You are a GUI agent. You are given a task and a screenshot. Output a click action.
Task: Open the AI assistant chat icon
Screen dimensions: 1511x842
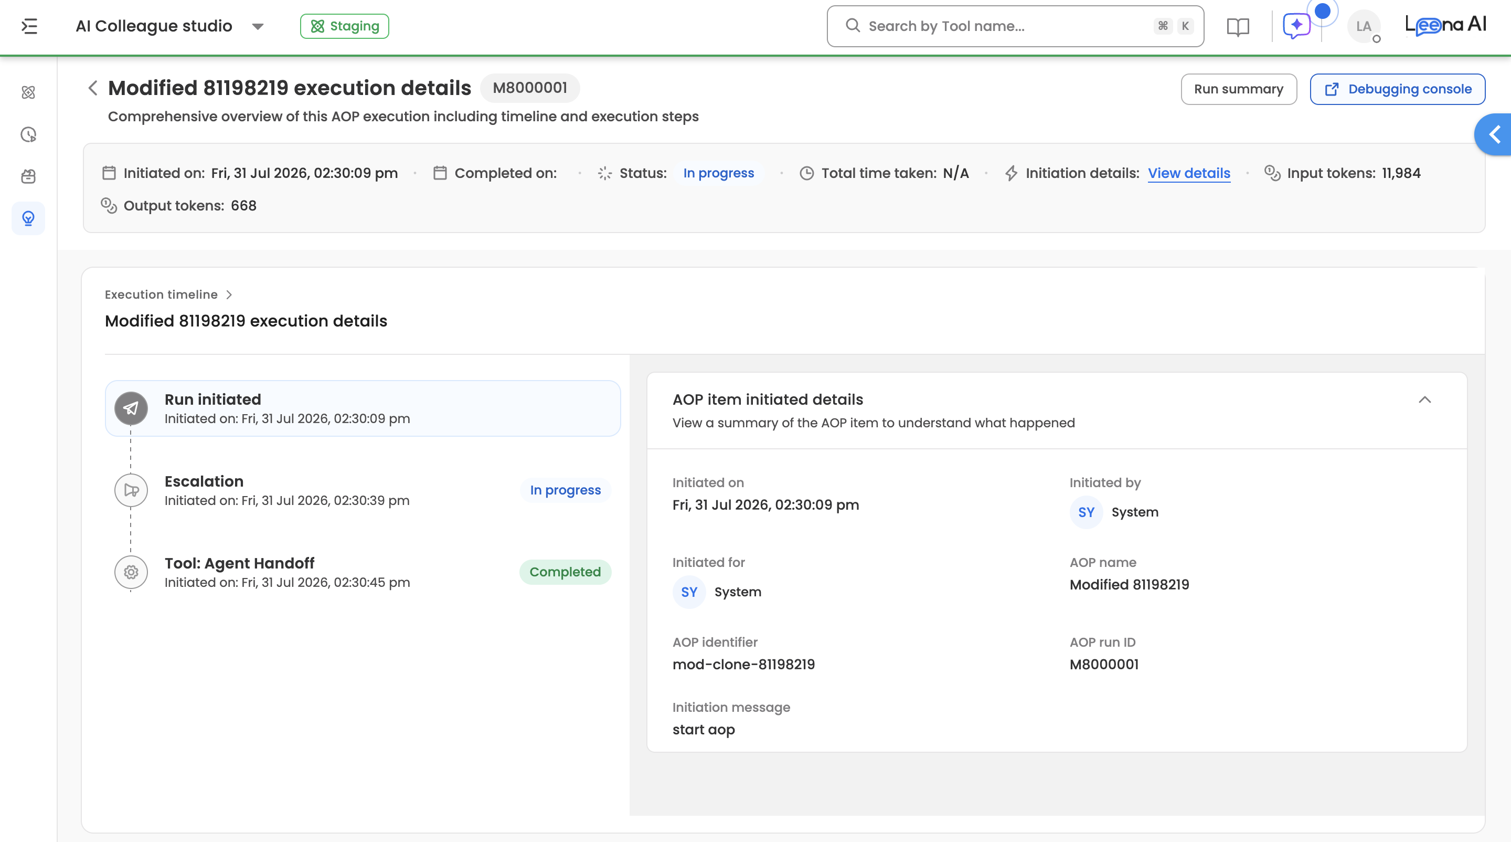tap(1296, 26)
